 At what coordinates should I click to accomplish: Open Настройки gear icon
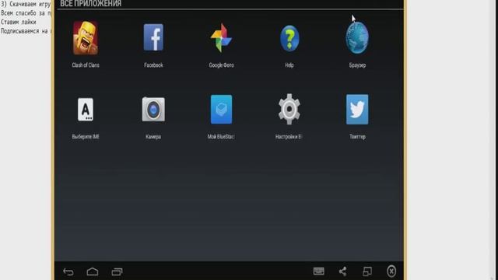pos(289,109)
